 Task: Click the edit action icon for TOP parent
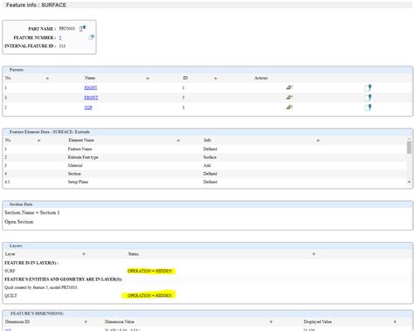pyautogui.click(x=289, y=107)
